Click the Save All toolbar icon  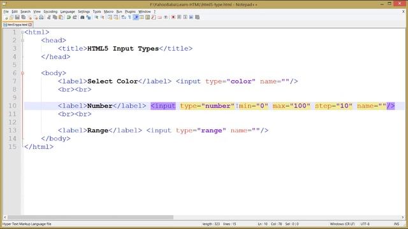24,17
